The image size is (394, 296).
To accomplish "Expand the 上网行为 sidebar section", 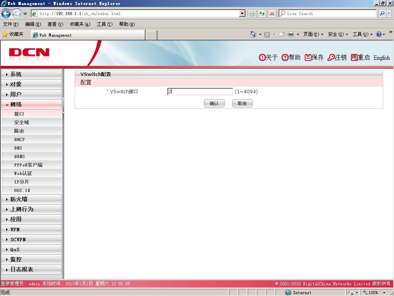I will [32, 209].
